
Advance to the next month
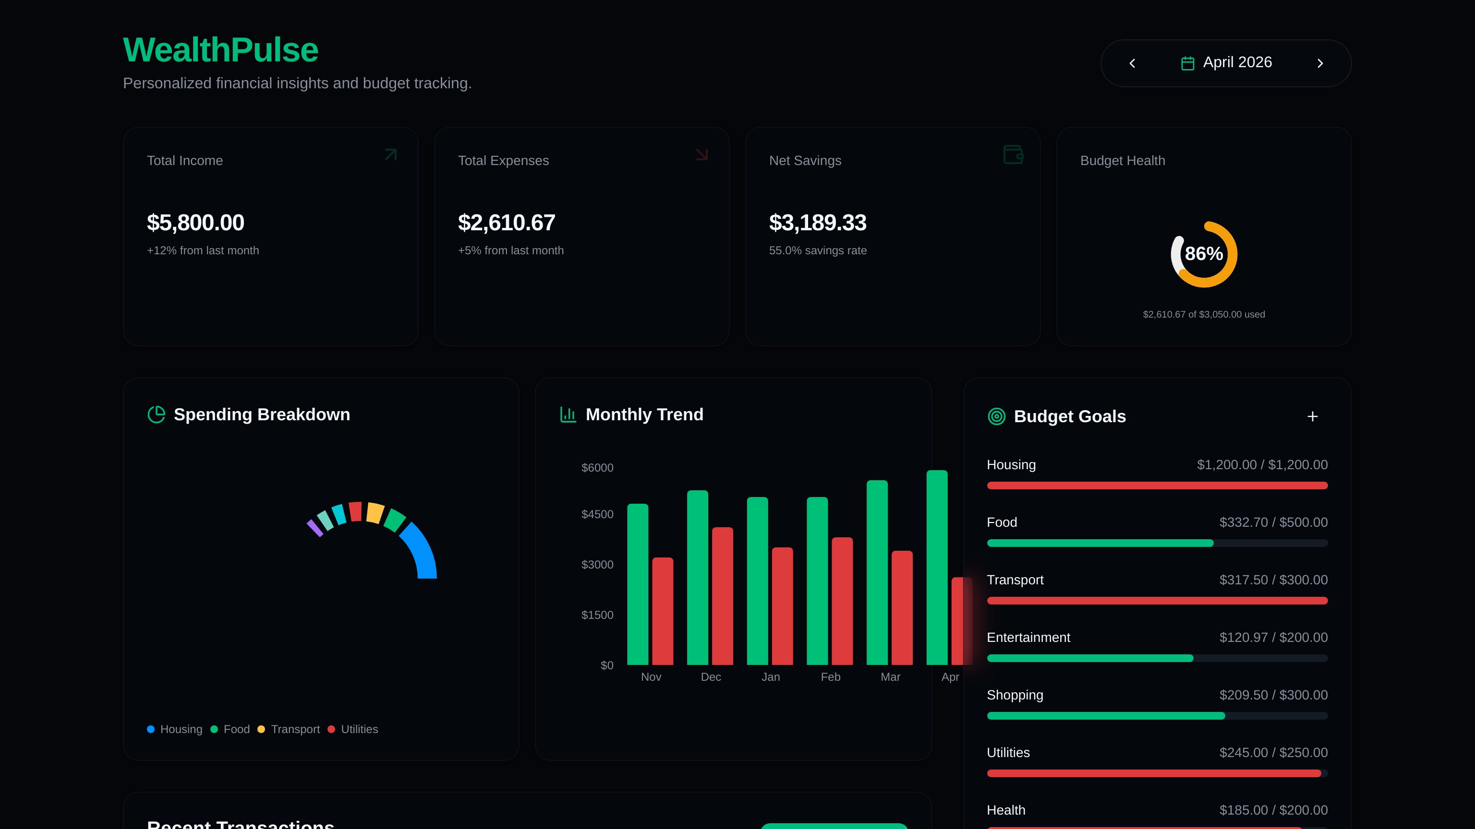(x=1320, y=63)
